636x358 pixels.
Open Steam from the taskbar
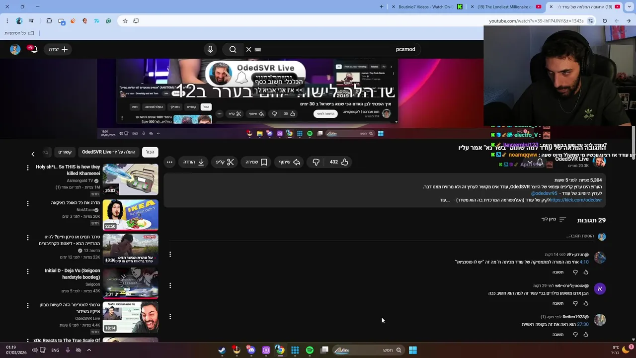[222, 350]
